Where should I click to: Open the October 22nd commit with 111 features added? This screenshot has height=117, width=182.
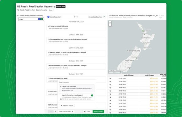coord(76,53)
